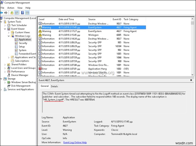This screenshot has height=146, width=196.
Task: Click the event list scrollbar up arrow
Action: [x=192, y=19]
